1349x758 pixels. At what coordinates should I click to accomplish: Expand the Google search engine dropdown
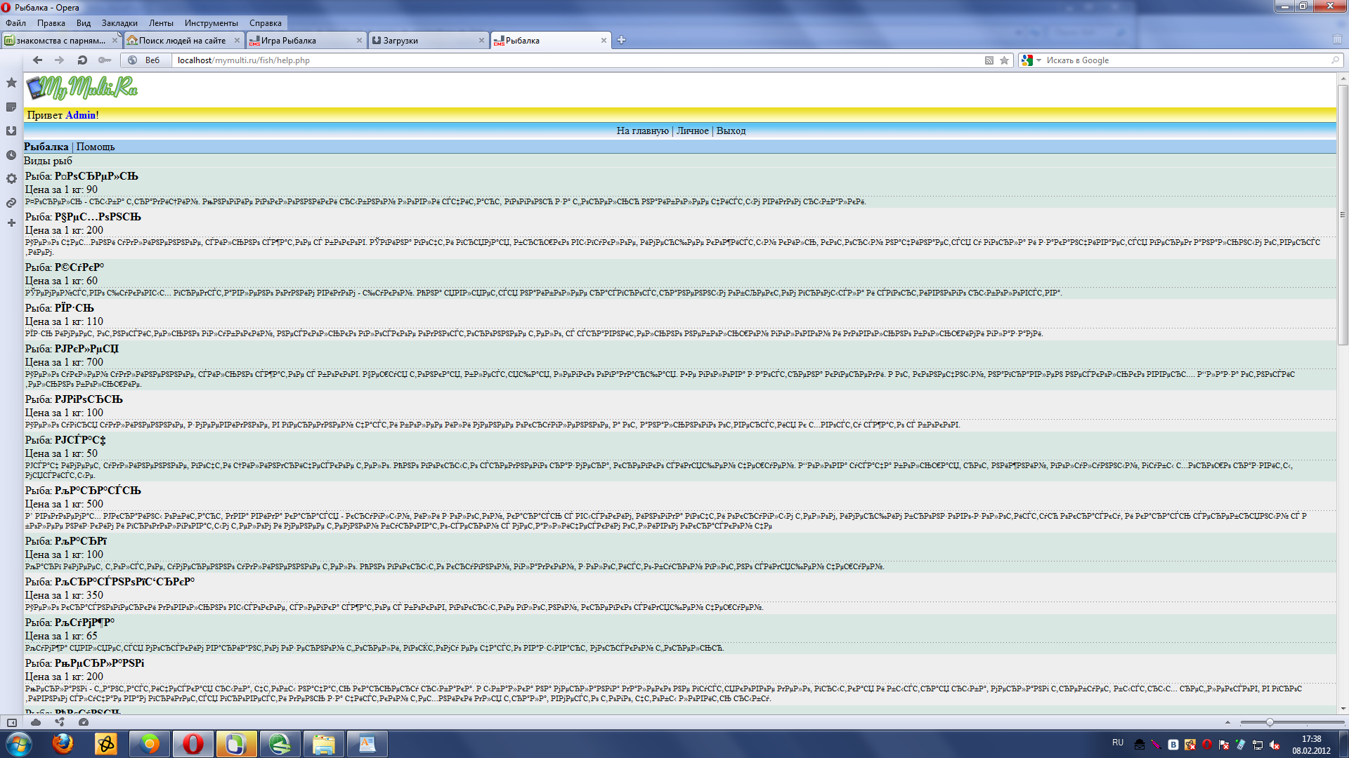pos(1038,60)
